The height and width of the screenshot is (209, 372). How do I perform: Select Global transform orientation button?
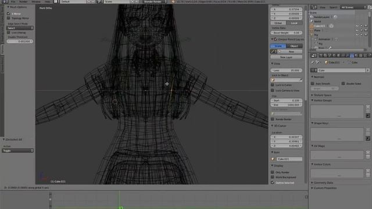(x=278, y=23)
